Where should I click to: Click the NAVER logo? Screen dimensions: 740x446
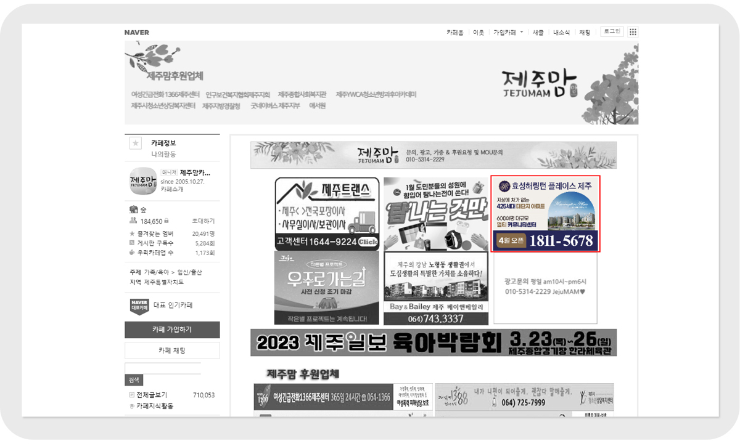(136, 33)
